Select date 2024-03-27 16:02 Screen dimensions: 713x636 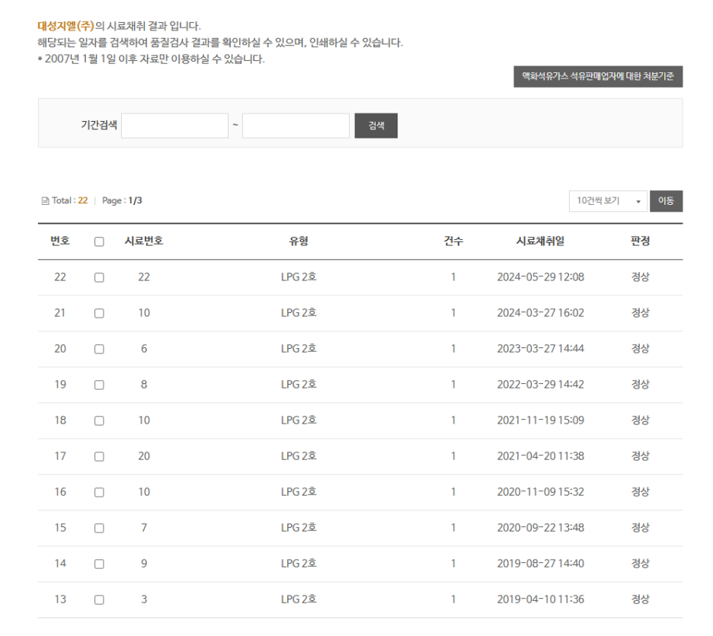pos(540,313)
